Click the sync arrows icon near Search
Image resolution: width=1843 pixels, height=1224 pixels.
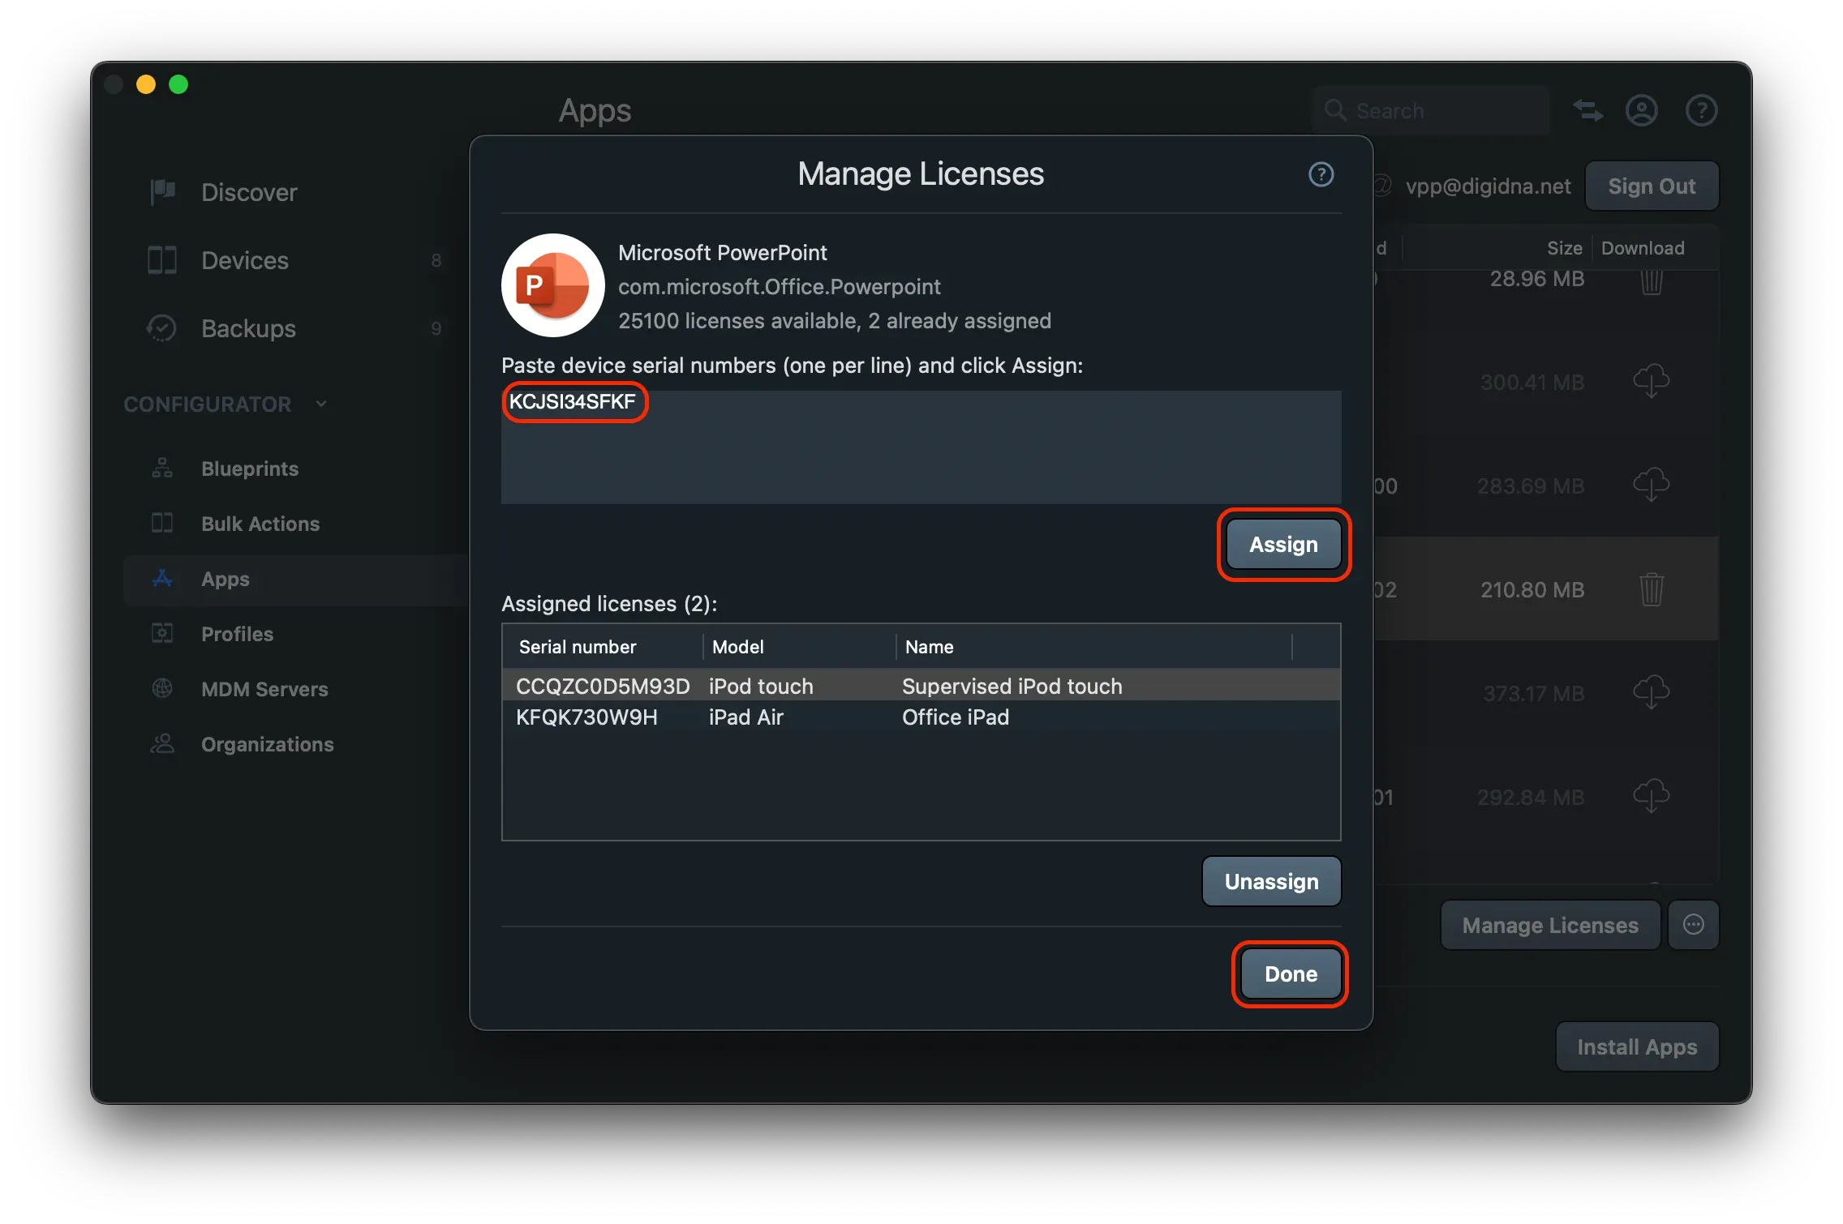pyautogui.click(x=1587, y=110)
